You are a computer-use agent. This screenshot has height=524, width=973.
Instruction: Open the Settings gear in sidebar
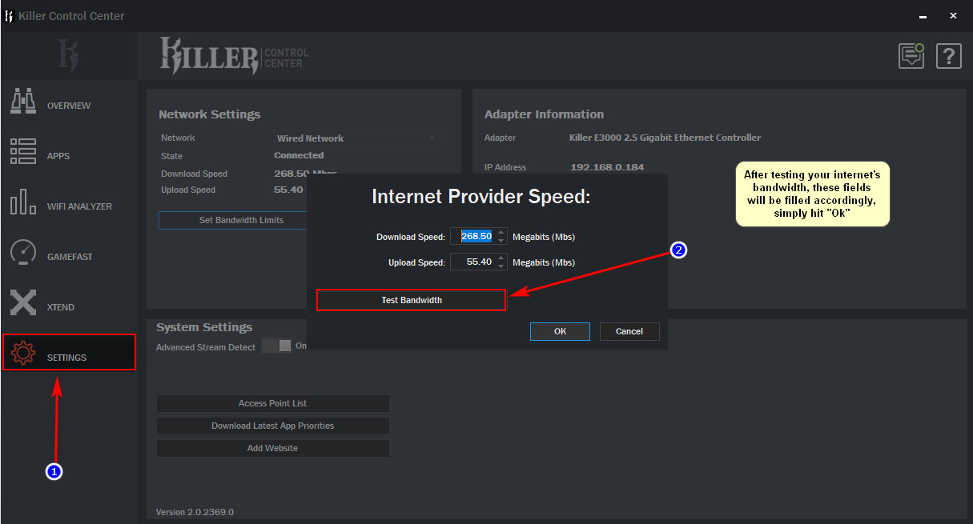point(22,354)
